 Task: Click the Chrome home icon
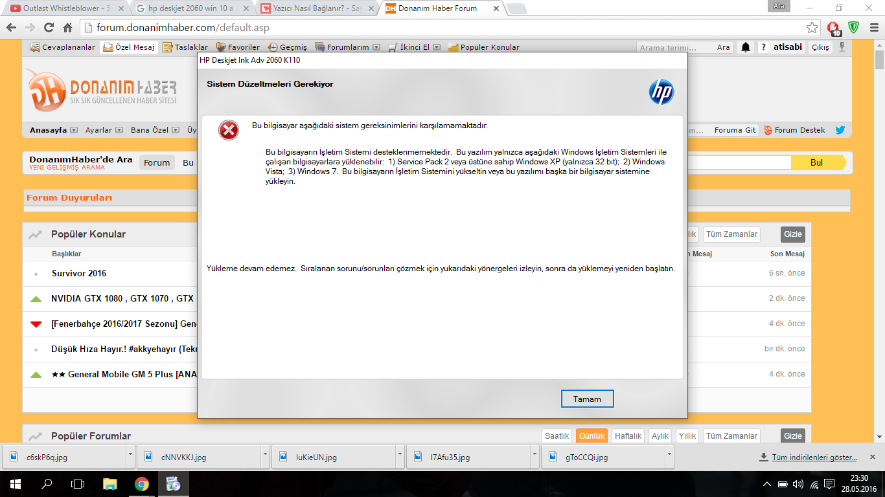(x=67, y=28)
